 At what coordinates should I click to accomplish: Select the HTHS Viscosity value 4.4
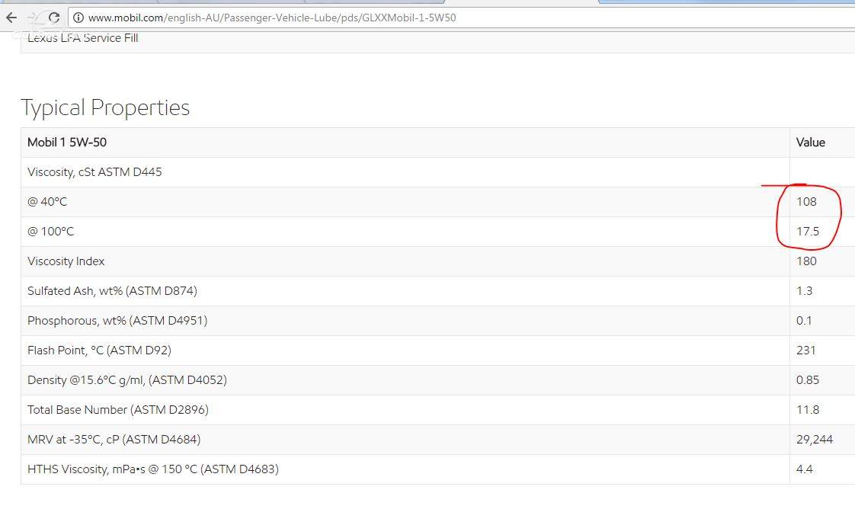(x=804, y=469)
